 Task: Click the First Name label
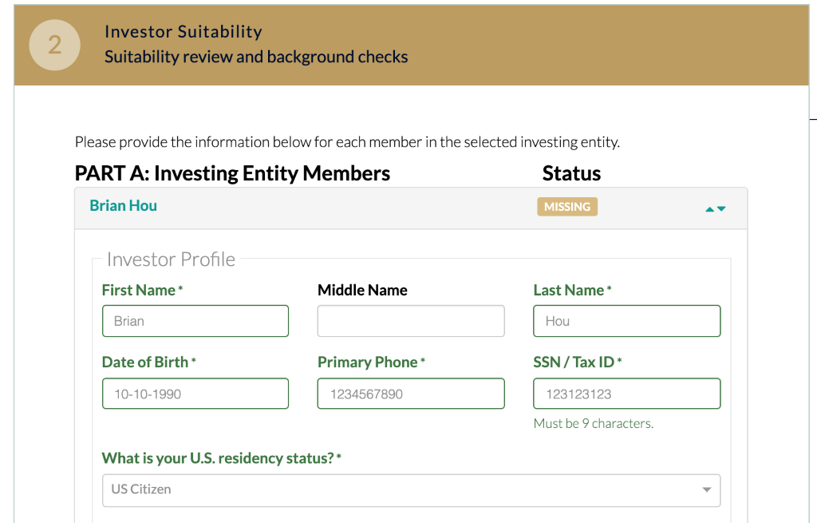point(142,291)
